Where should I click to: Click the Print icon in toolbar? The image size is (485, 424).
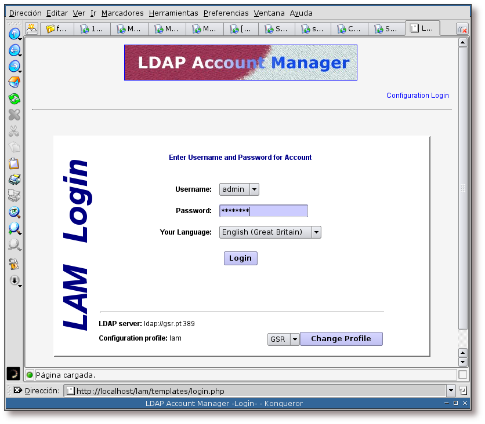(14, 180)
